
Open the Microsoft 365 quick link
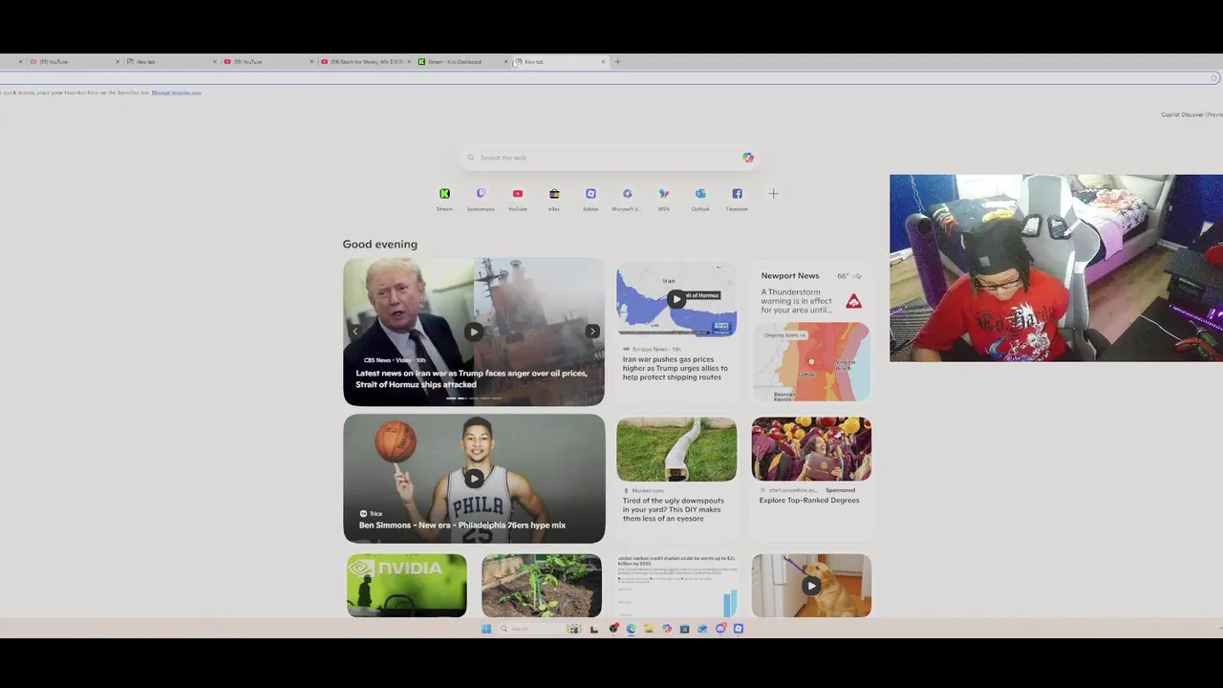(x=627, y=194)
